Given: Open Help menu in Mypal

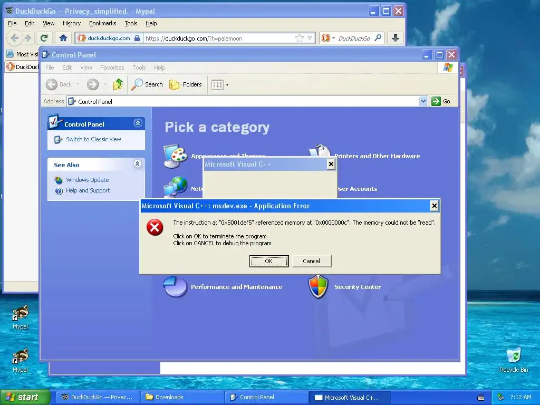Looking at the screenshot, I should 151,23.
